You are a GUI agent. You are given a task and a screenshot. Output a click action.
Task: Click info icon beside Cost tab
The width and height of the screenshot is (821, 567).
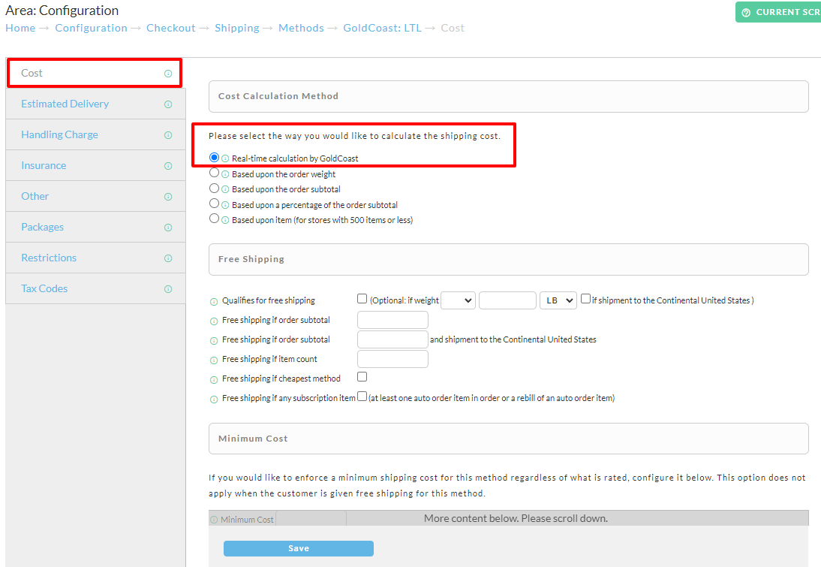pos(168,74)
